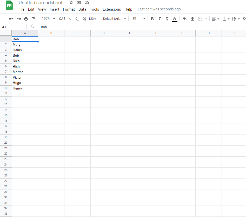Viewport: 246px width, 217px height.
Task: Select the Paint format tool
Action: 33,18
